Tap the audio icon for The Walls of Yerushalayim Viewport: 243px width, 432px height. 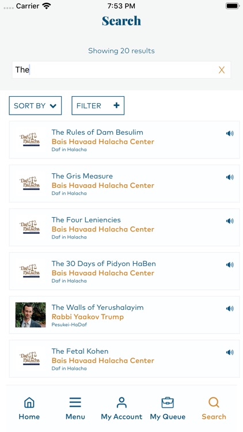[x=230, y=309]
